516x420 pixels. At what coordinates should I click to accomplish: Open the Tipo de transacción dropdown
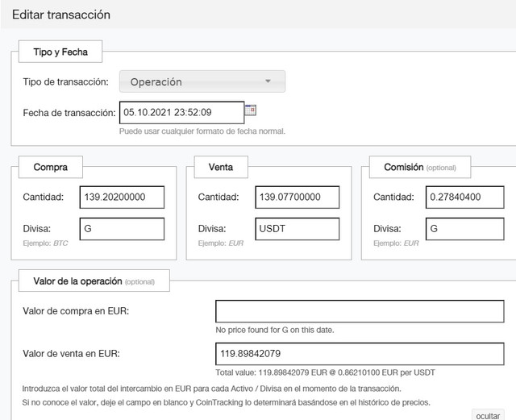[x=202, y=81]
